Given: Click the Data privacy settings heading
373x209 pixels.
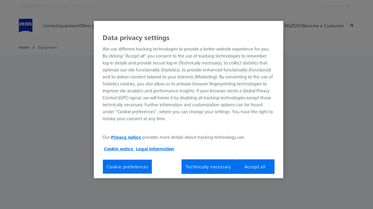Looking at the screenshot, I should point(136,38).
